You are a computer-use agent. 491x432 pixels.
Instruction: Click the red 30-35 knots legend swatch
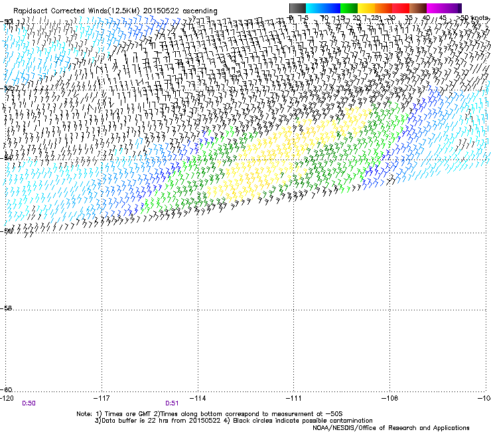point(401,8)
